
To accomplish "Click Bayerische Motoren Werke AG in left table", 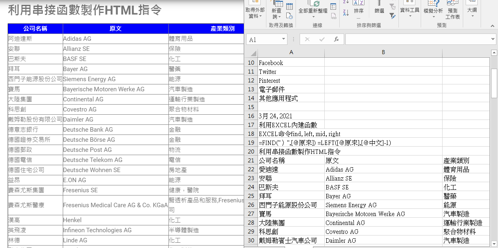I will (x=104, y=89).
